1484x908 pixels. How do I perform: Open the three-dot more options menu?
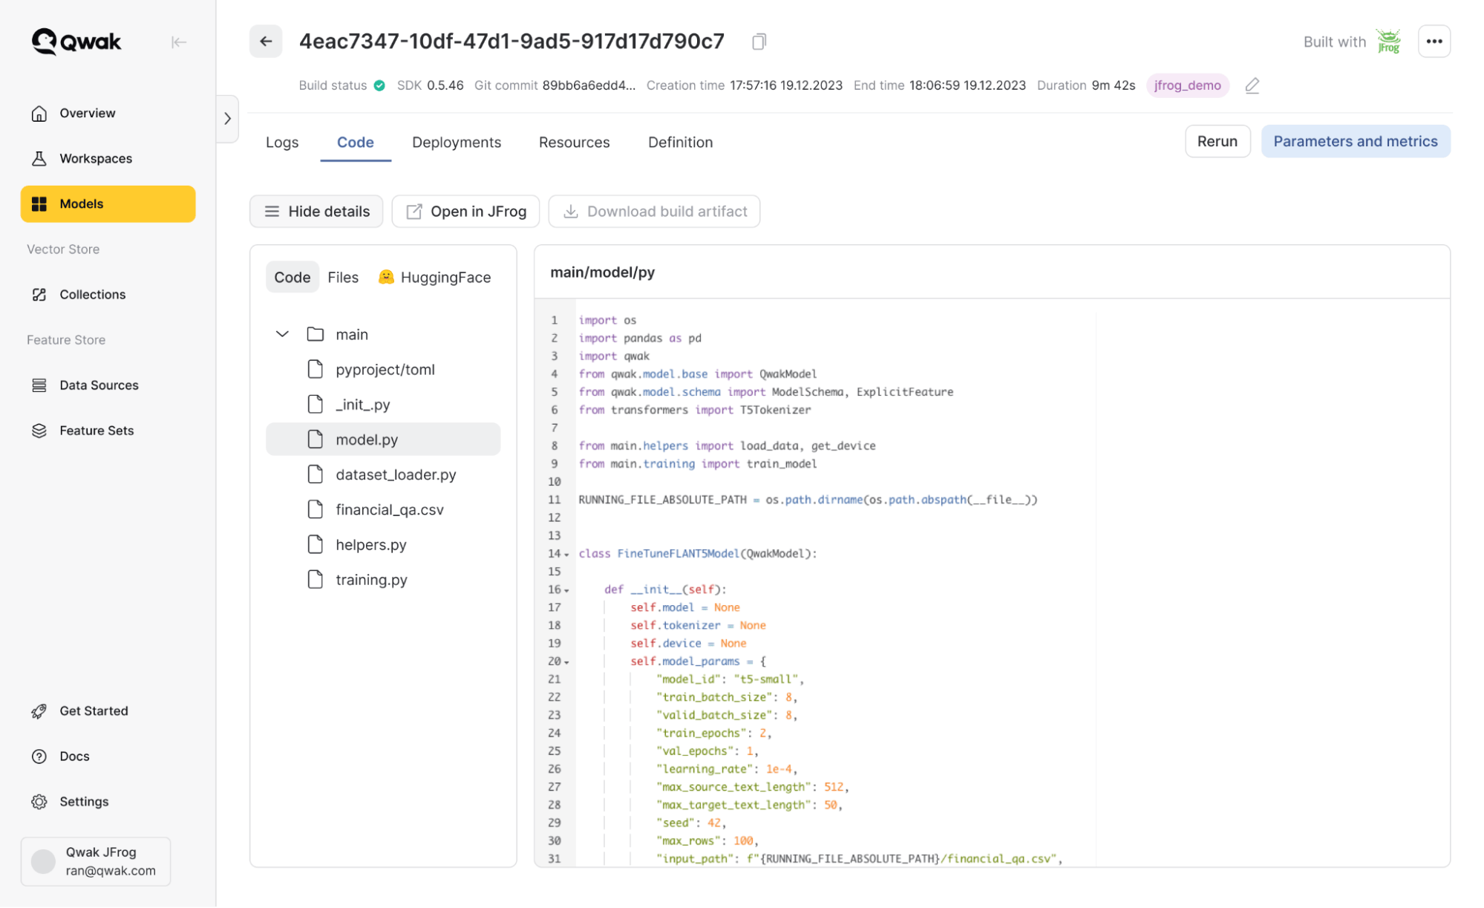(x=1434, y=42)
